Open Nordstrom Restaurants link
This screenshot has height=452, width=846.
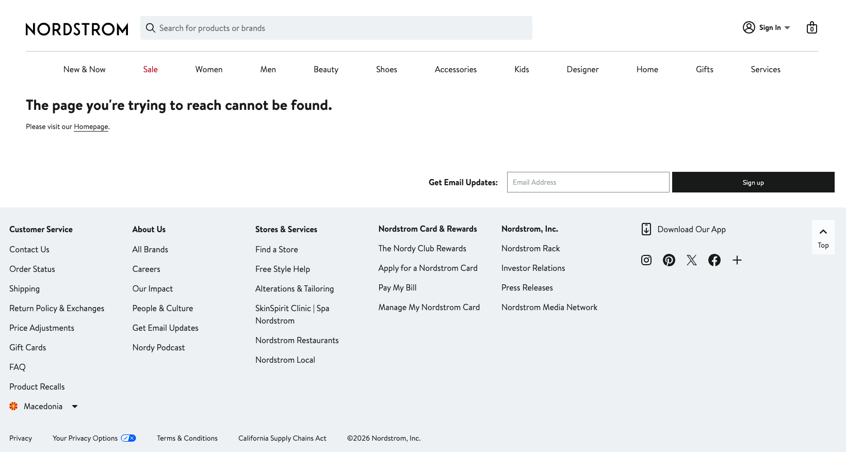(297, 340)
